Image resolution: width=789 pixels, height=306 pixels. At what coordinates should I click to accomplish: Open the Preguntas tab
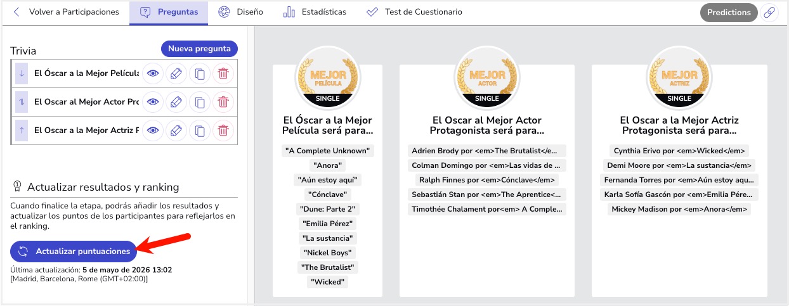[169, 12]
